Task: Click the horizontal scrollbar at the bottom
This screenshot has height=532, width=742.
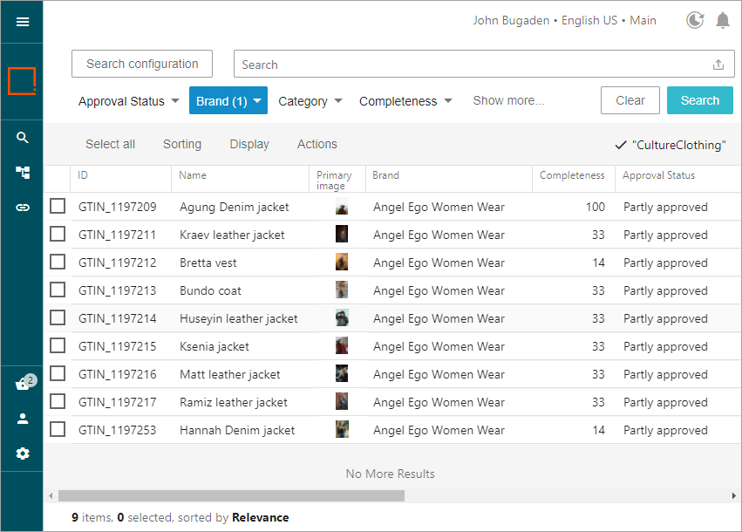Action: 231,495
